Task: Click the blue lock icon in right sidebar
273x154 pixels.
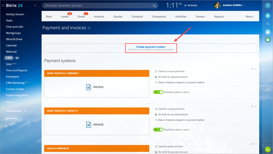Action: (268, 32)
